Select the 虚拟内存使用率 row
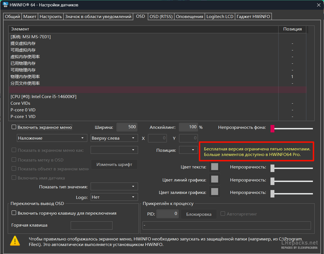Image resolution: width=324 pixels, height=254 pixels. [x=157, y=57]
